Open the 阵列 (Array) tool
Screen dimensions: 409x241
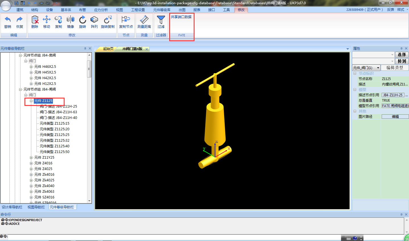click(94, 20)
